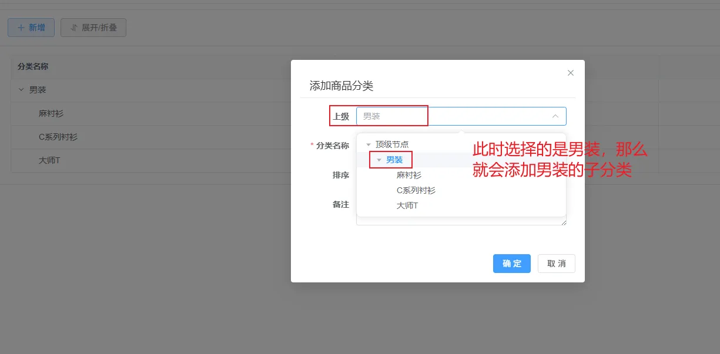The height and width of the screenshot is (354, 720).
Task: Collapse the 男装 row chevron in table
Action: click(21, 90)
